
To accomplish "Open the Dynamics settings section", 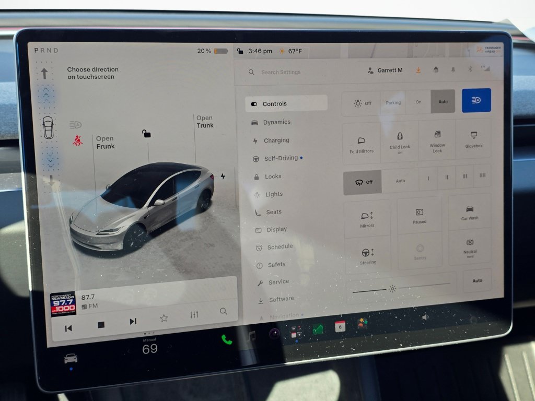I will (x=271, y=122).
